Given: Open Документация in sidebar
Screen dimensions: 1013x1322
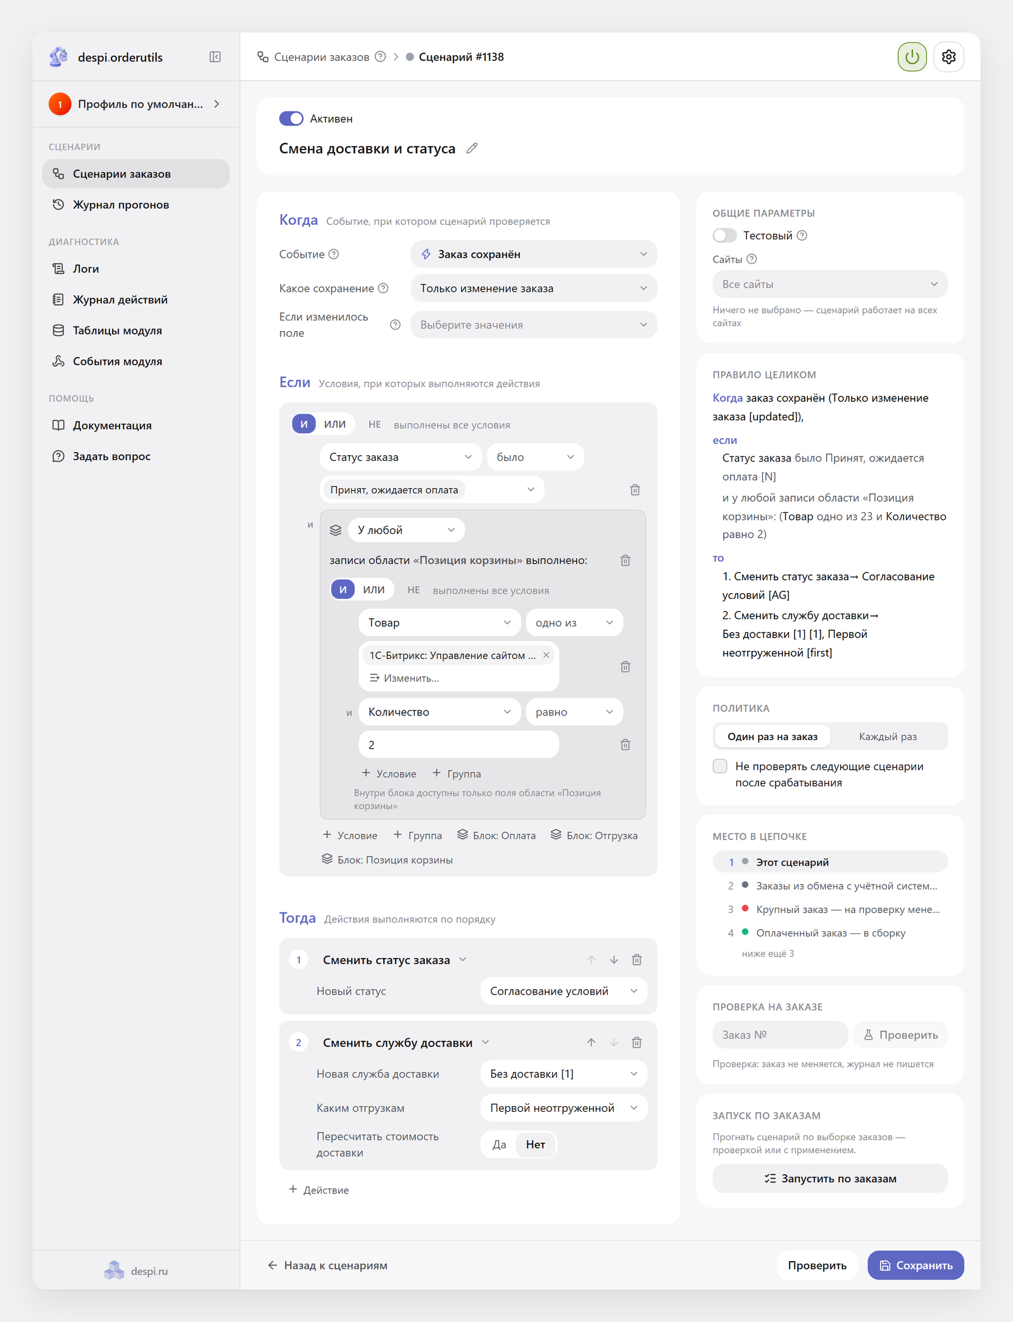Looking at the screenshot, I should [136, 425].
